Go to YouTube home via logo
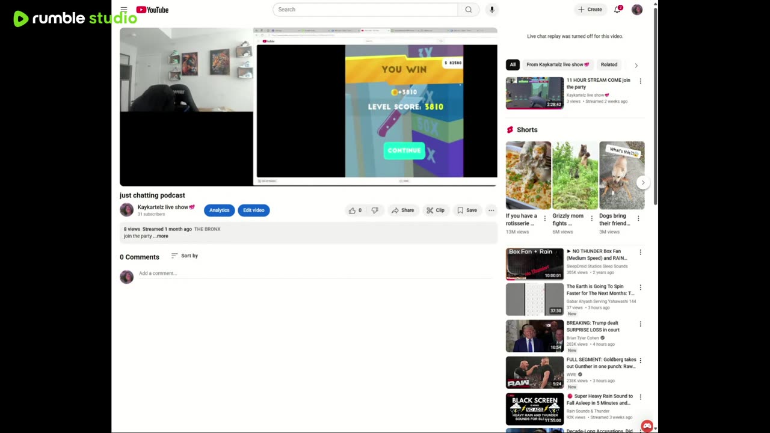 (152, 10)
